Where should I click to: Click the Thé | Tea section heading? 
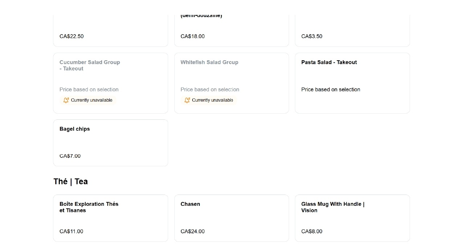coord(70,181)
